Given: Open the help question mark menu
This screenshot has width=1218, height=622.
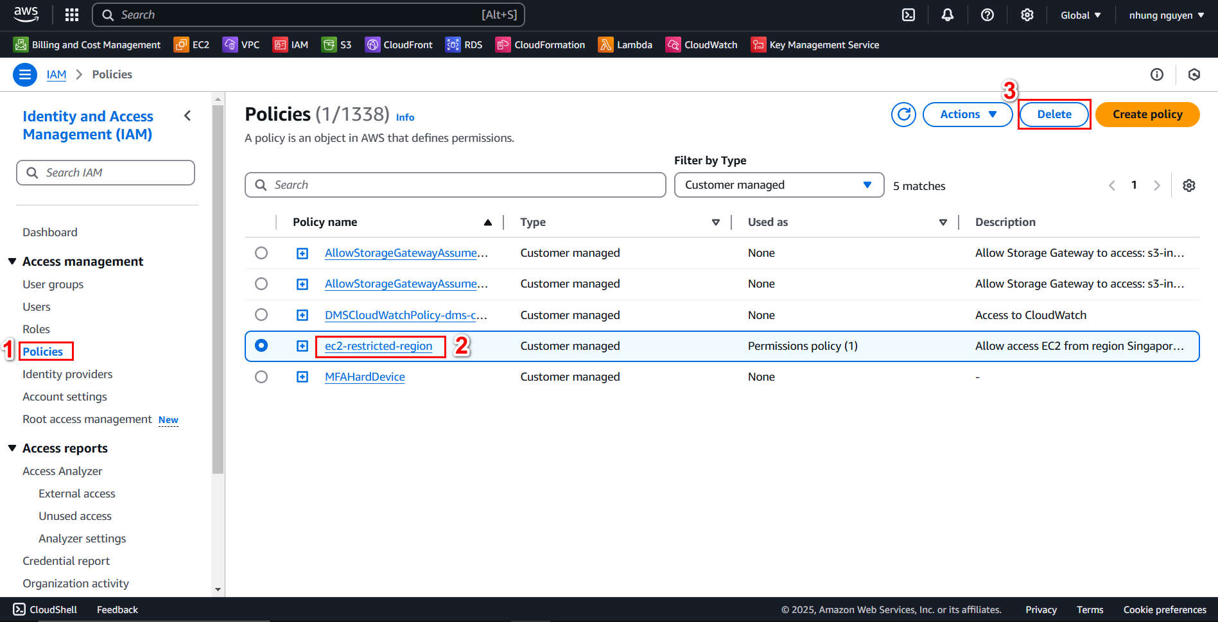Looking at the screenshot, I should click(x=987, y=15).
